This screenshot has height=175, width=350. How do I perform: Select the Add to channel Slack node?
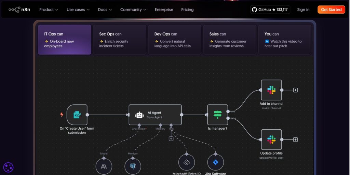pos(271,90)
